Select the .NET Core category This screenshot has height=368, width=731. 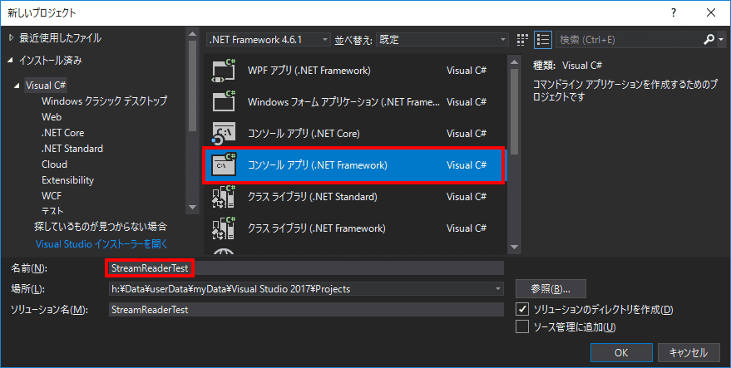point(63,133)
